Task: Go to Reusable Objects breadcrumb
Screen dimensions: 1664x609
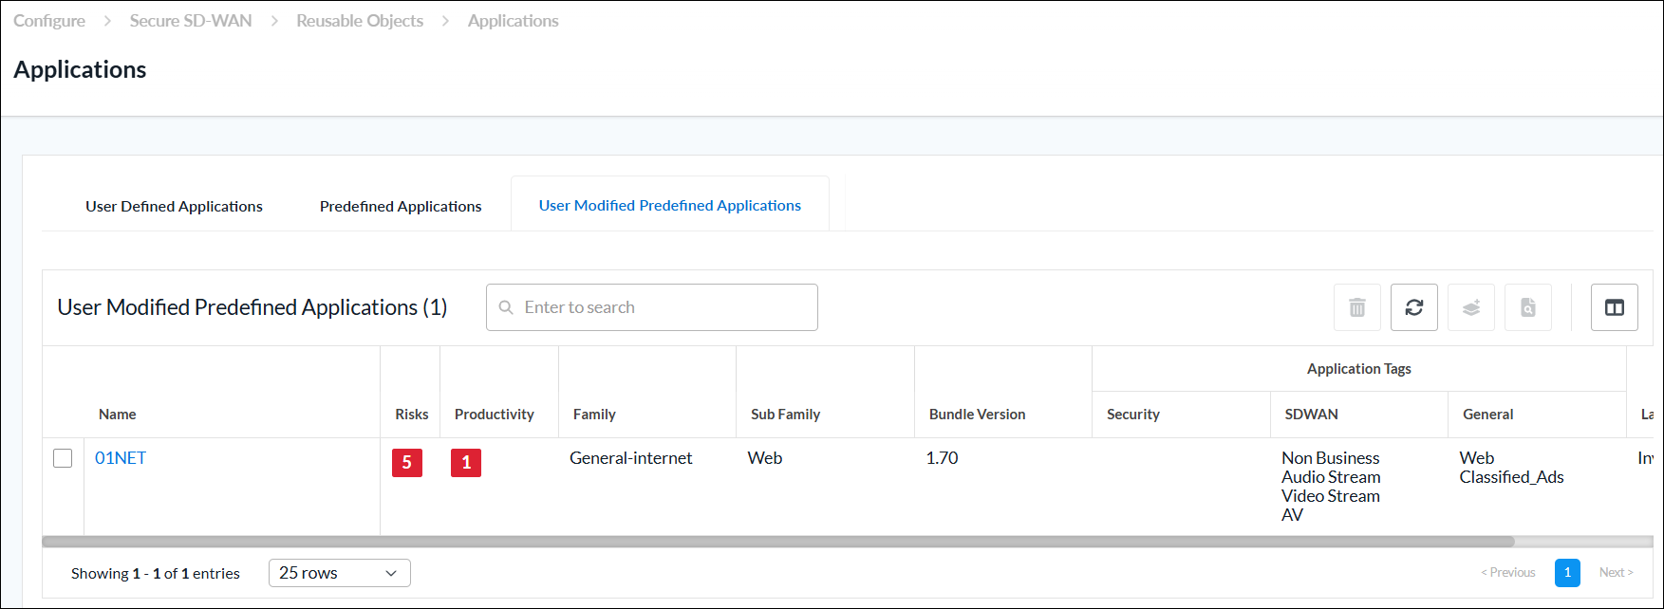Action: [x=360, y=21]
